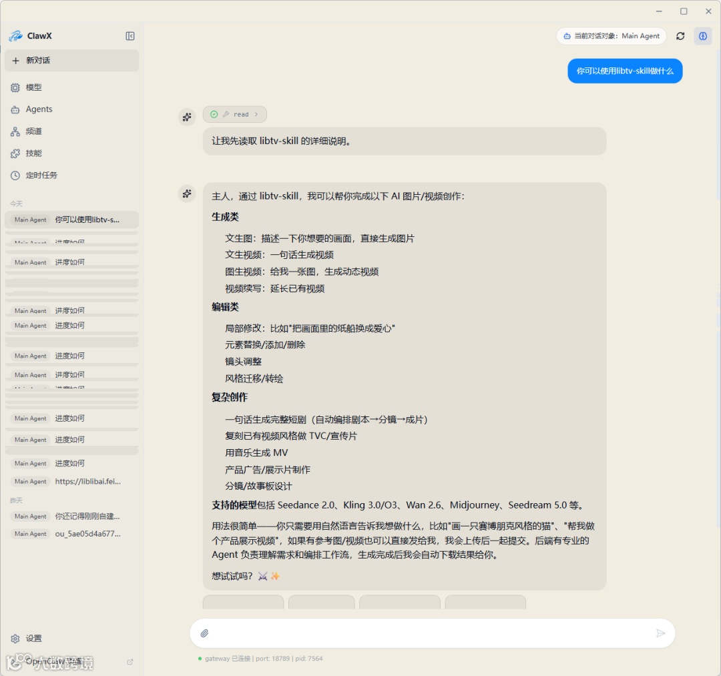
Task: Click the Agents robot icon
Action: point(15,109)
